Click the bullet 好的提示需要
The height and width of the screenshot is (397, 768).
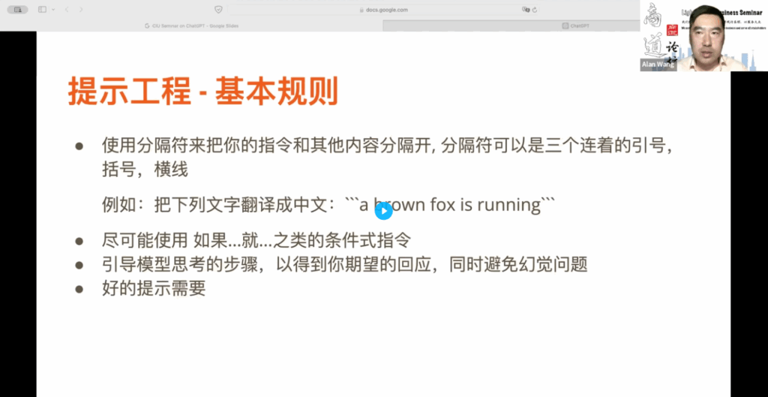154,289
